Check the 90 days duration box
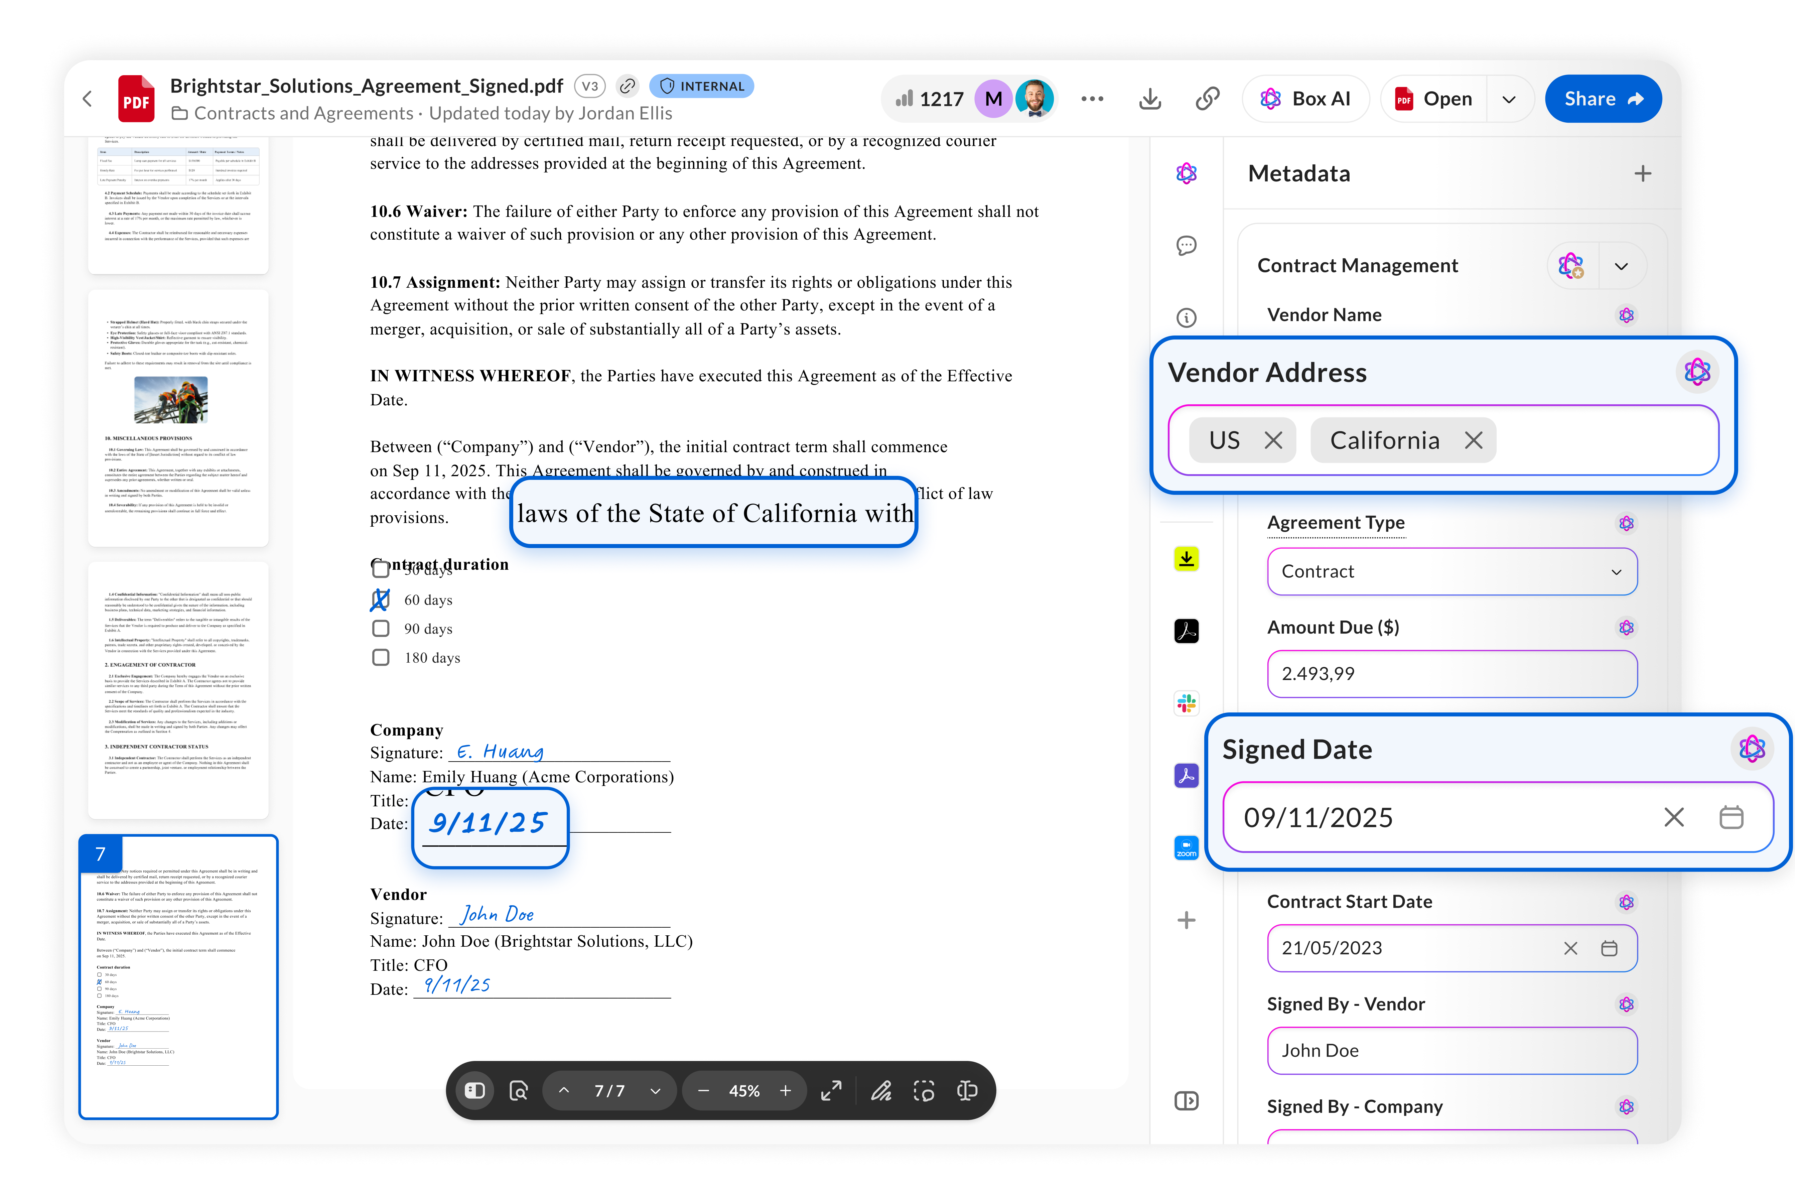 point(381,628)
